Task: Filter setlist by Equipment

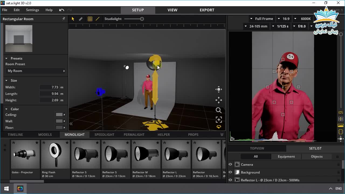Action: pos(286,156)
